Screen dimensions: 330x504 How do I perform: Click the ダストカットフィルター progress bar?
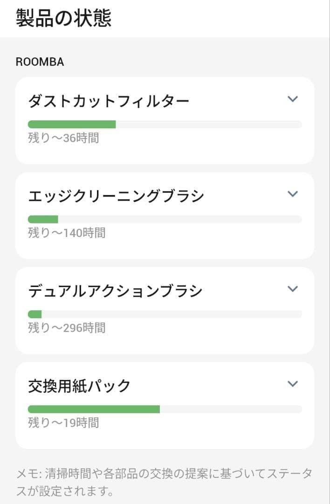pos(165,123)
